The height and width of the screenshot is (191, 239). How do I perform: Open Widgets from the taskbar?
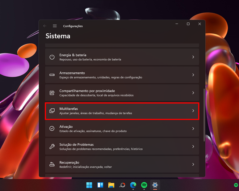[100, 185]
